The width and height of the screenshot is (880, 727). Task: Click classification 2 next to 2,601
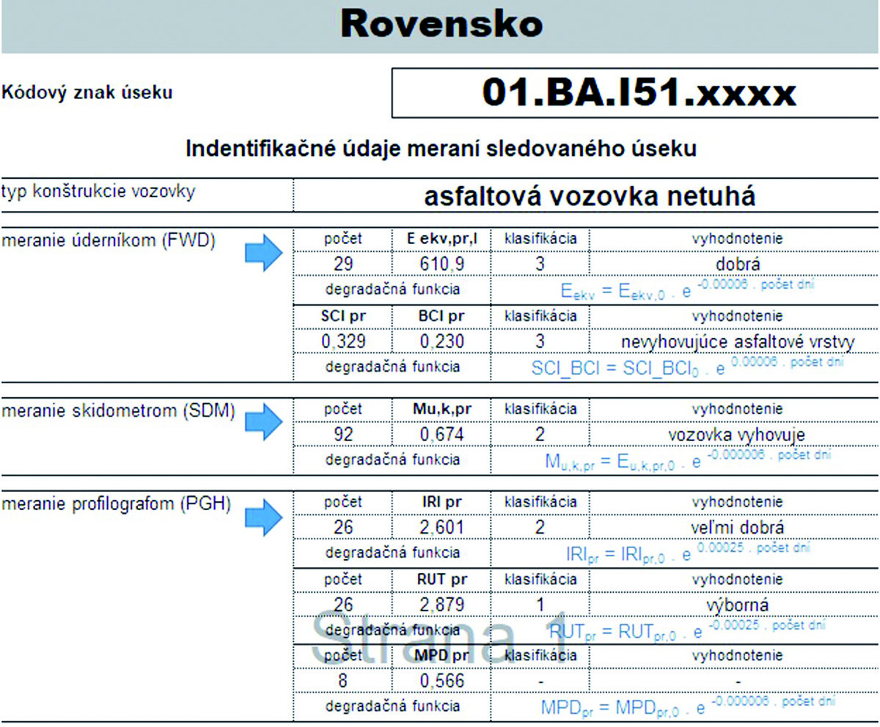point(539,528)
